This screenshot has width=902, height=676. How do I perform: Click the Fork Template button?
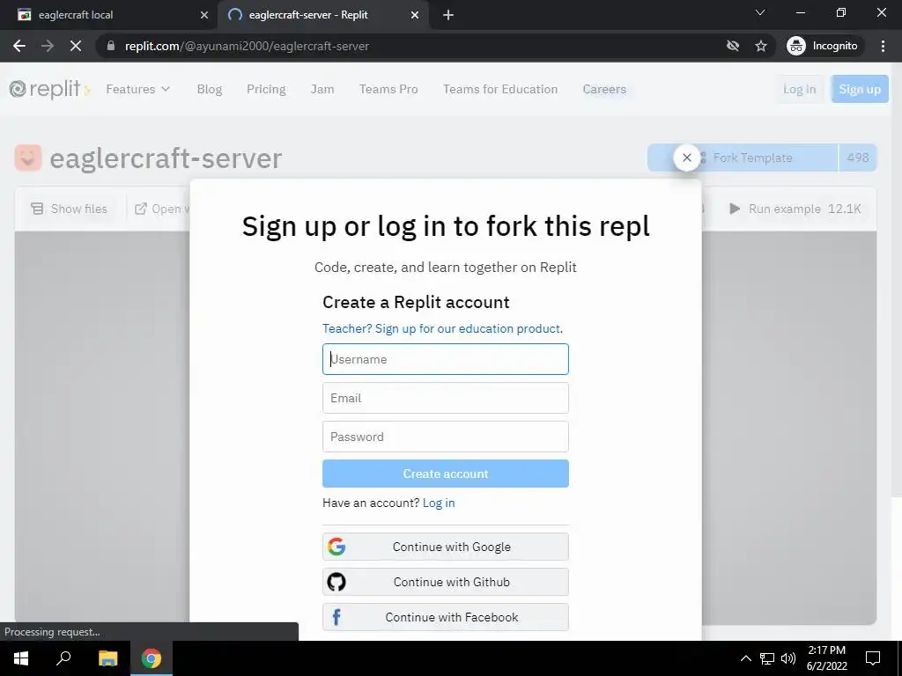tap(743, 158)
